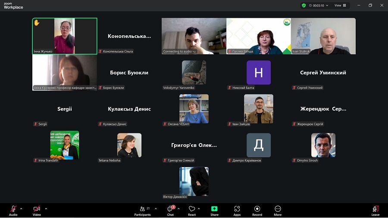Click the muted mic icon by Іван Зайцев label
The image size is (388, 218).
tap(230, 124)
